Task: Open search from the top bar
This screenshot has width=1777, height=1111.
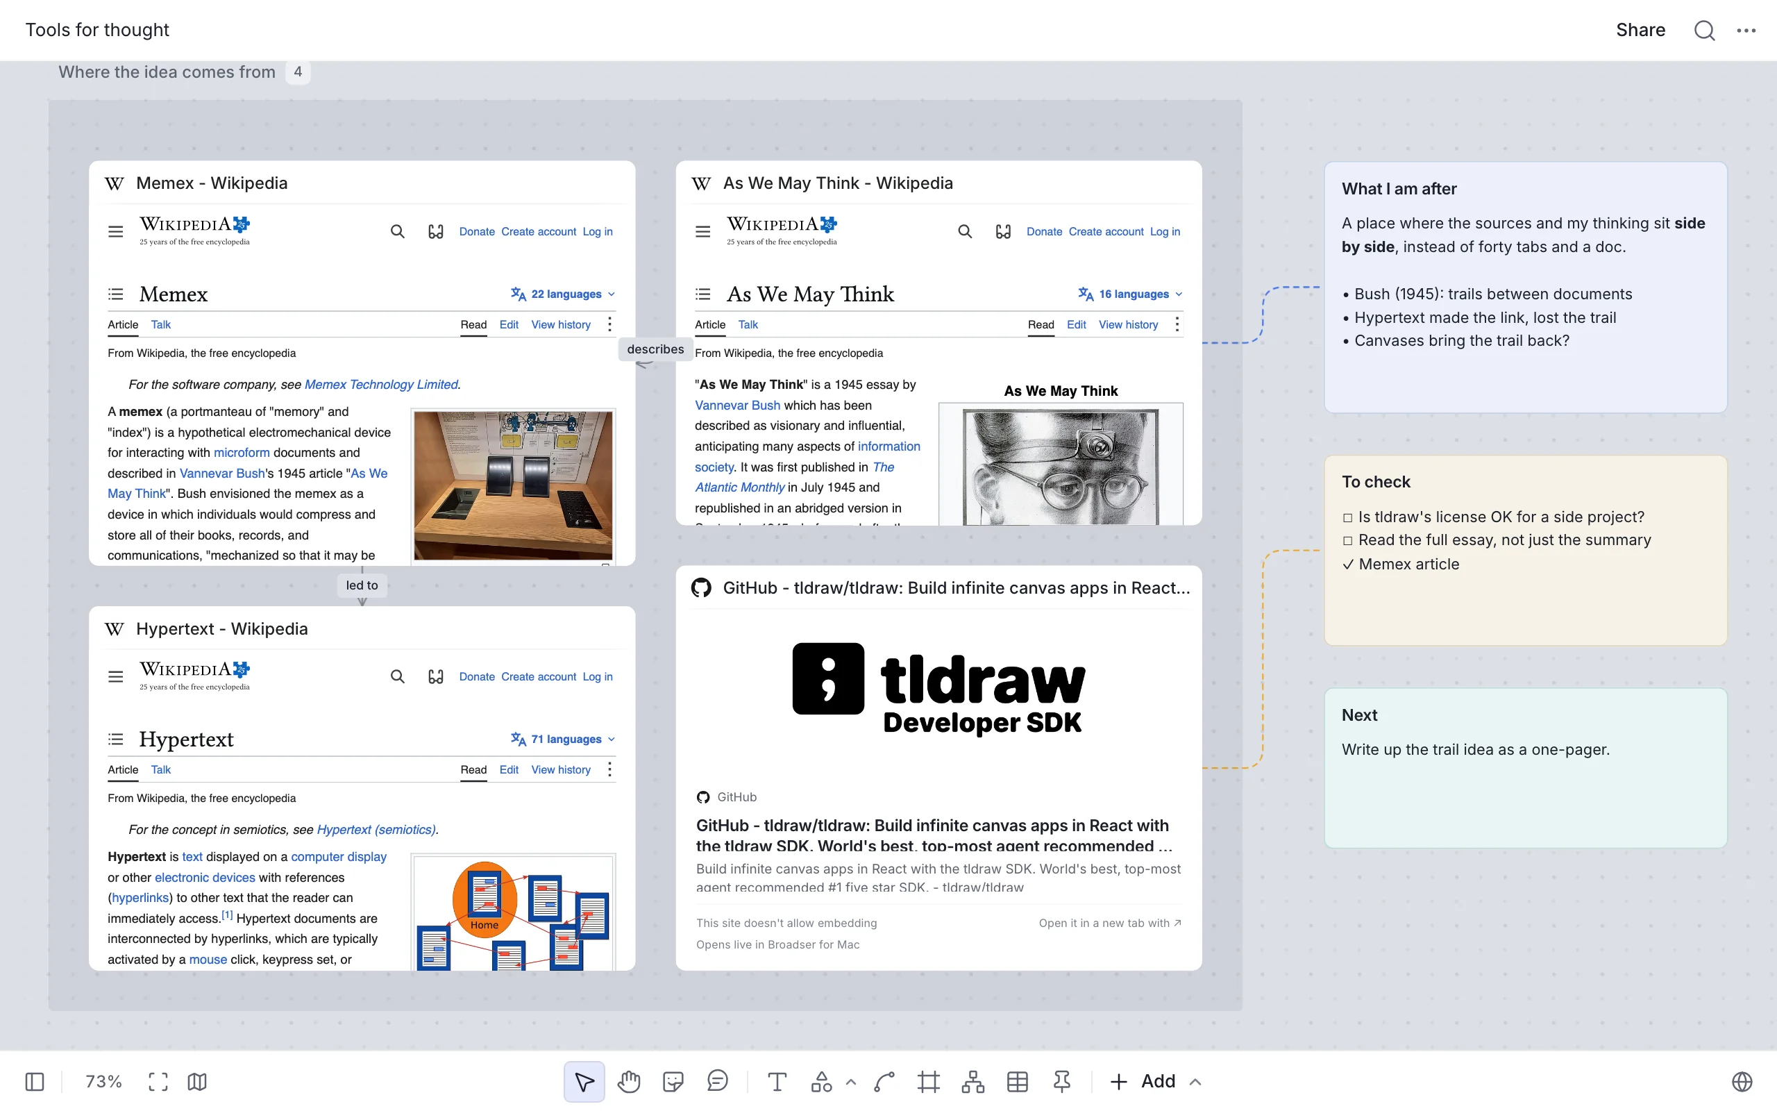Action: 1704,30
